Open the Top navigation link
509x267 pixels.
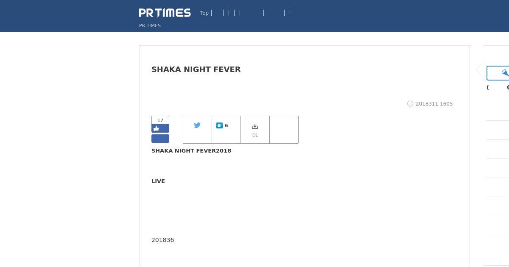(204, 13)
